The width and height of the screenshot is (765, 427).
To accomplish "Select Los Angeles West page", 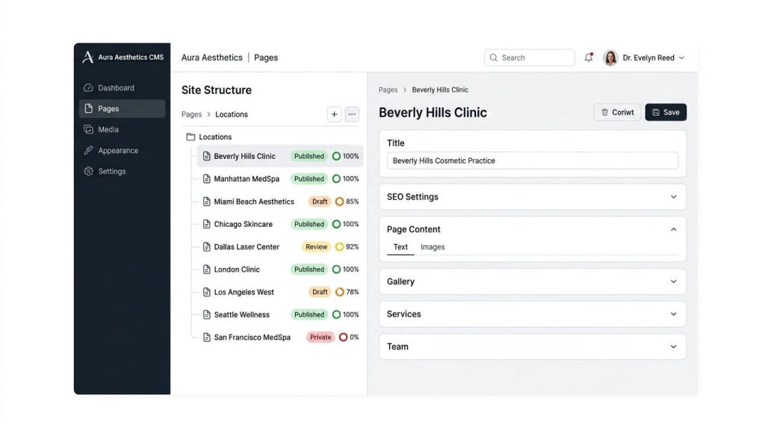I will pos(280,292).
